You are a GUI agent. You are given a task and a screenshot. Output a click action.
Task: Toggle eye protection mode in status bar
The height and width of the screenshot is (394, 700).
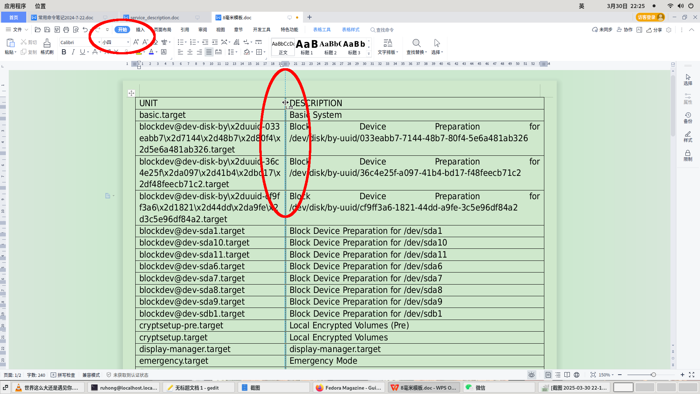(532, 375)
